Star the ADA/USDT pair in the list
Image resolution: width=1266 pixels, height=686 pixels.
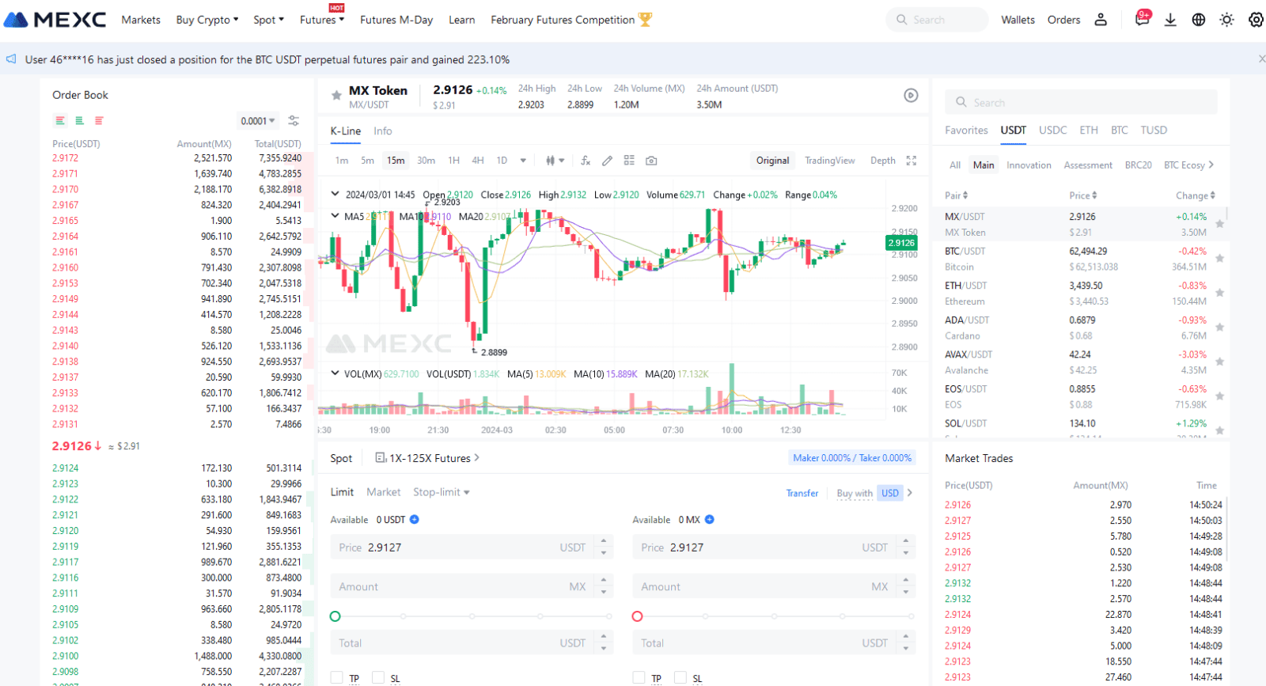(1219, 328)
